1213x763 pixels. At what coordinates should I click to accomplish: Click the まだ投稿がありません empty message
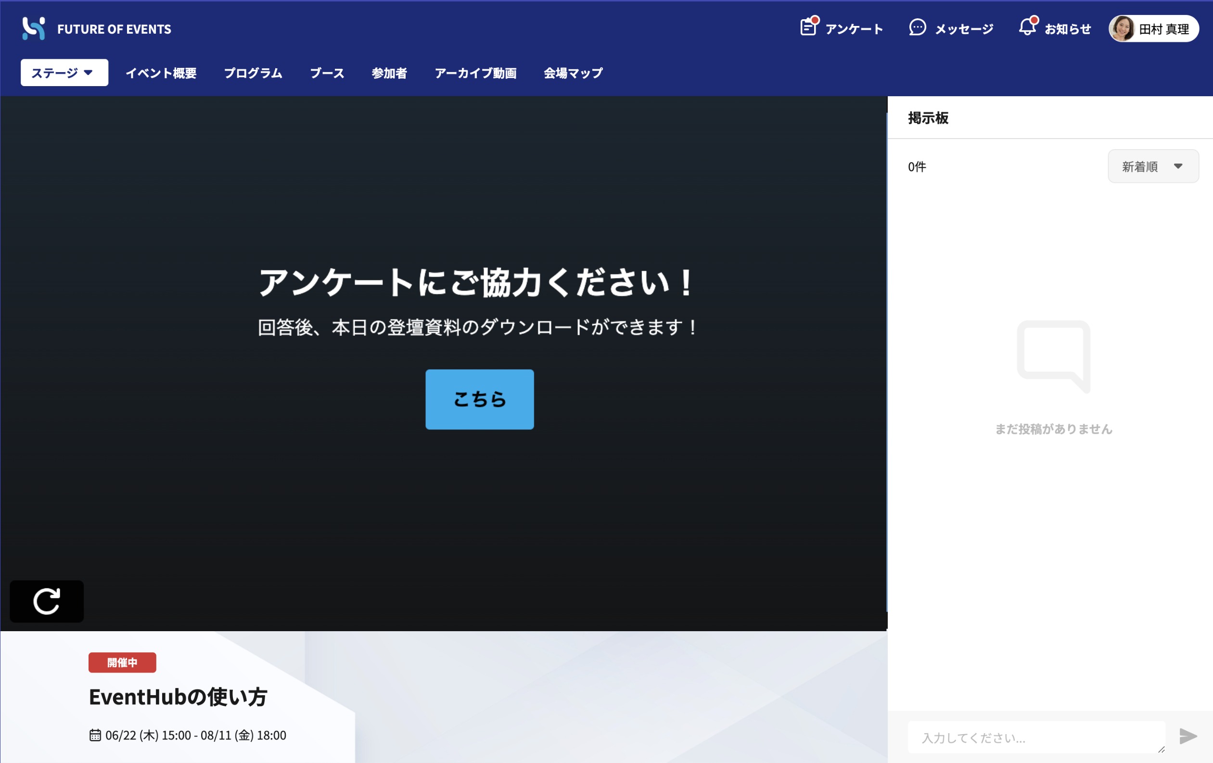[x=1054, y=429]
